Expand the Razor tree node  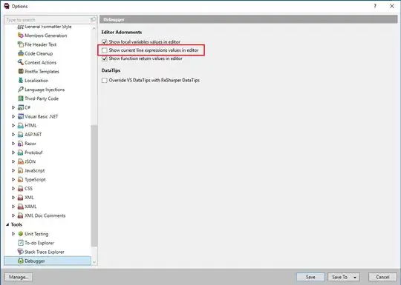point(13,144)
